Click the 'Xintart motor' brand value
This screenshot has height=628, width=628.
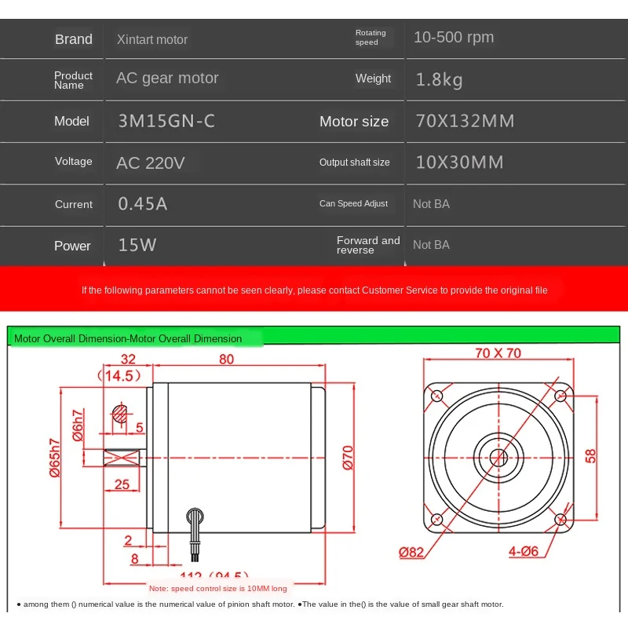click(x=152, y=39)
